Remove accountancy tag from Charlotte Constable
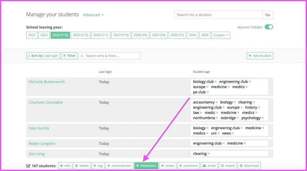Image resolution: width=307 pixels, height=171 pixels. [x=216, y=102]
